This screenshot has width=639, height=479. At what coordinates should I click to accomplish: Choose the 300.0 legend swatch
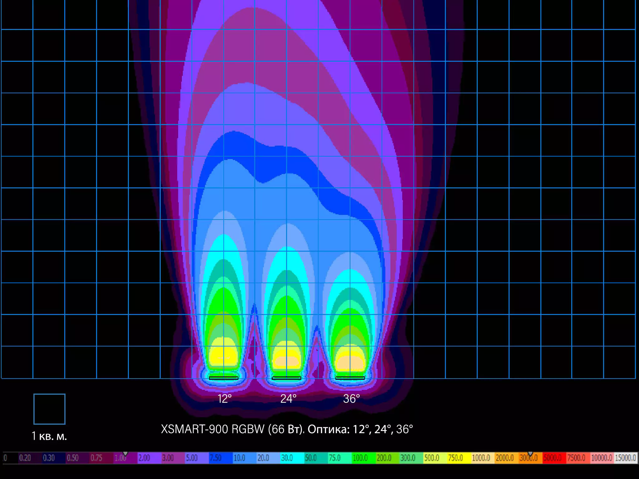412,458
